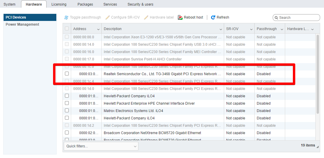Select the Realtek TG-3468 device checkbox
The image size is (324, 158).
[67, 74]
